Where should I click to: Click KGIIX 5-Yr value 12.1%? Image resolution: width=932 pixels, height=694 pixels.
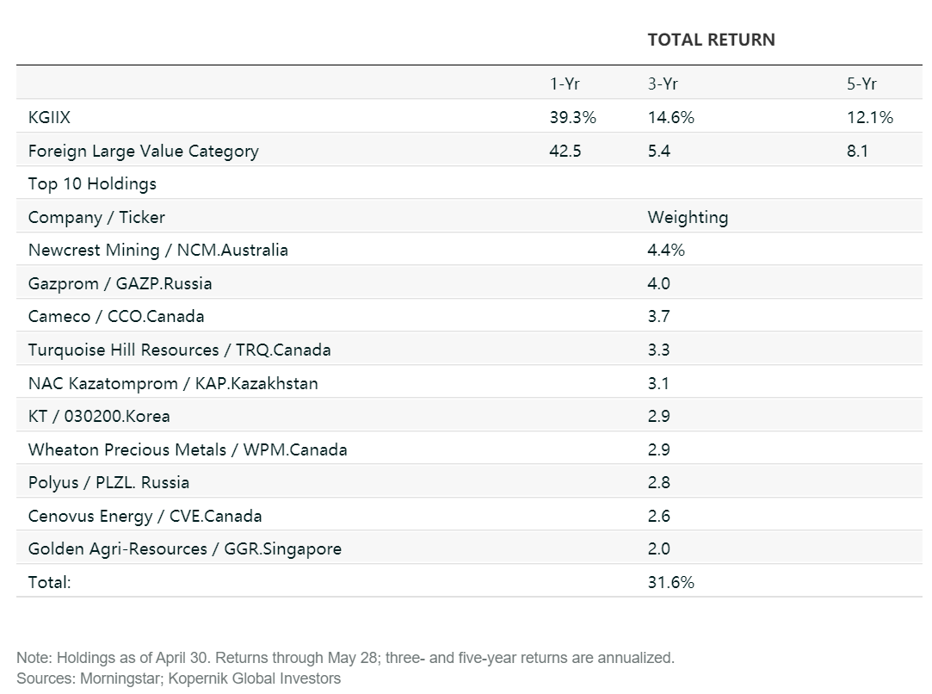point(869,117)
